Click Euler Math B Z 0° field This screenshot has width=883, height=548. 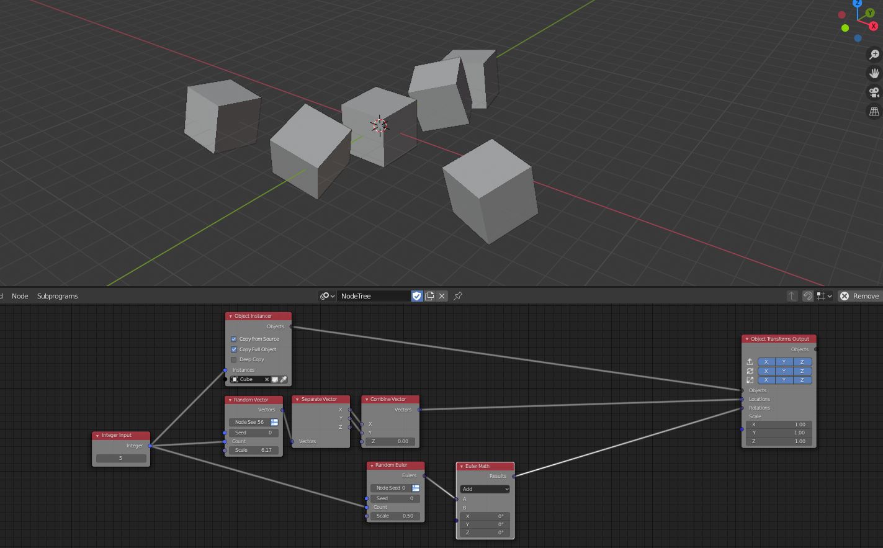coord(485,532)
